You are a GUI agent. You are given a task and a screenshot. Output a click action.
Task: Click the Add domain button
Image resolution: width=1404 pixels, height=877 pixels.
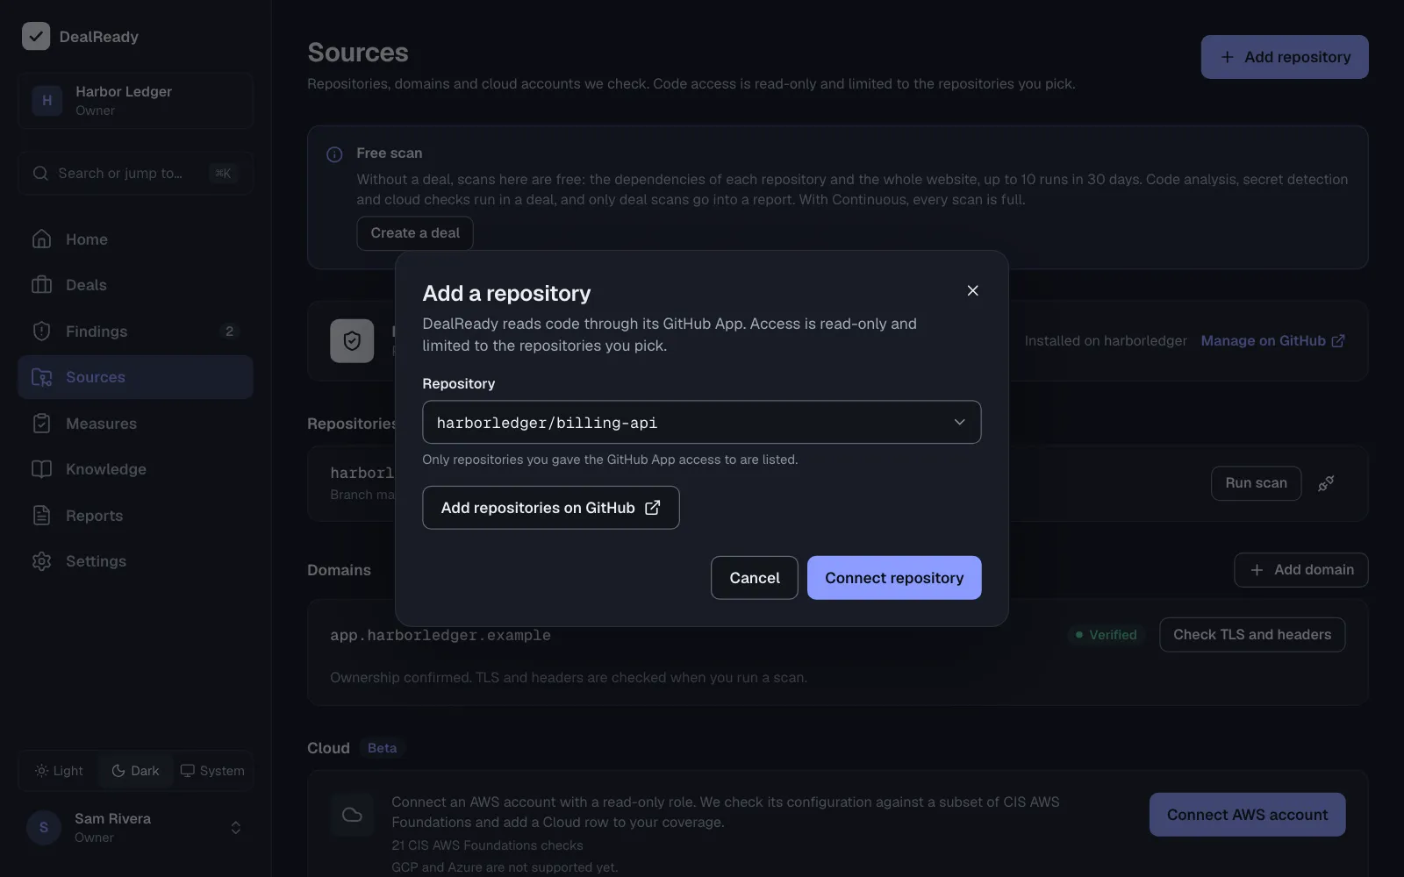point(1300,570)
